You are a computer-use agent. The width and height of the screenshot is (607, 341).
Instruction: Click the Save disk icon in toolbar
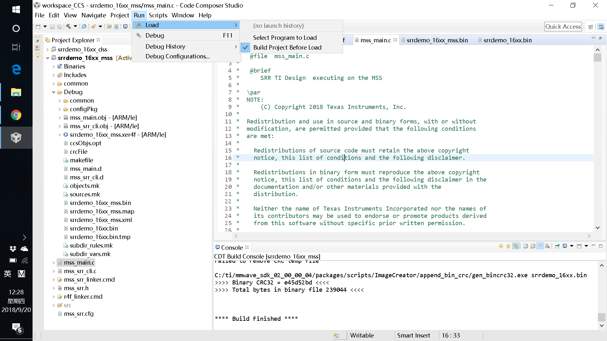(x=52, y=27)
